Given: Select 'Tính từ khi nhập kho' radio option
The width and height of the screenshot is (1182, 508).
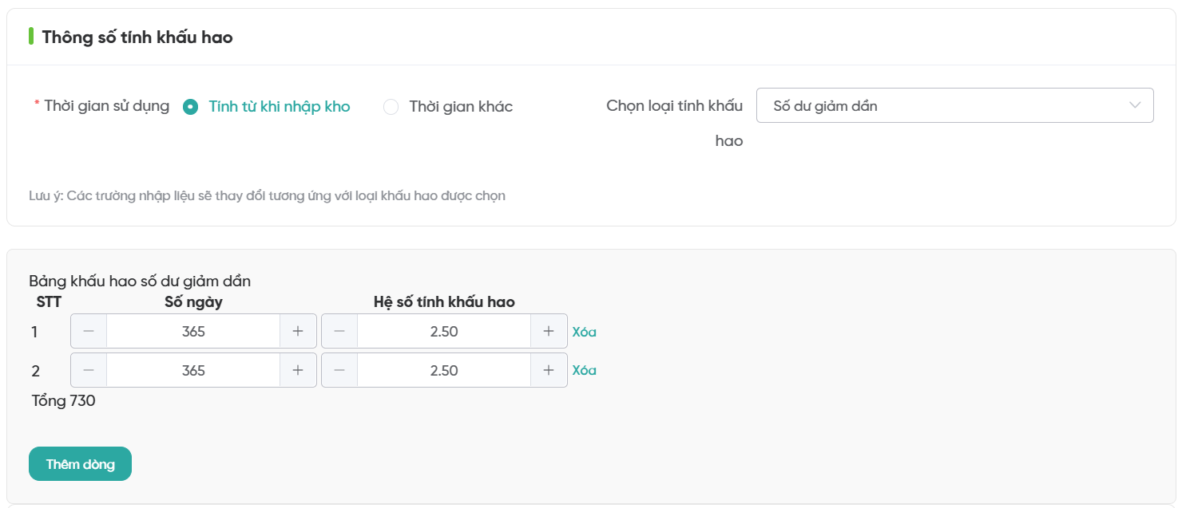Looking at the screenshot, I should pyautogui.click(x=191, y=107).
